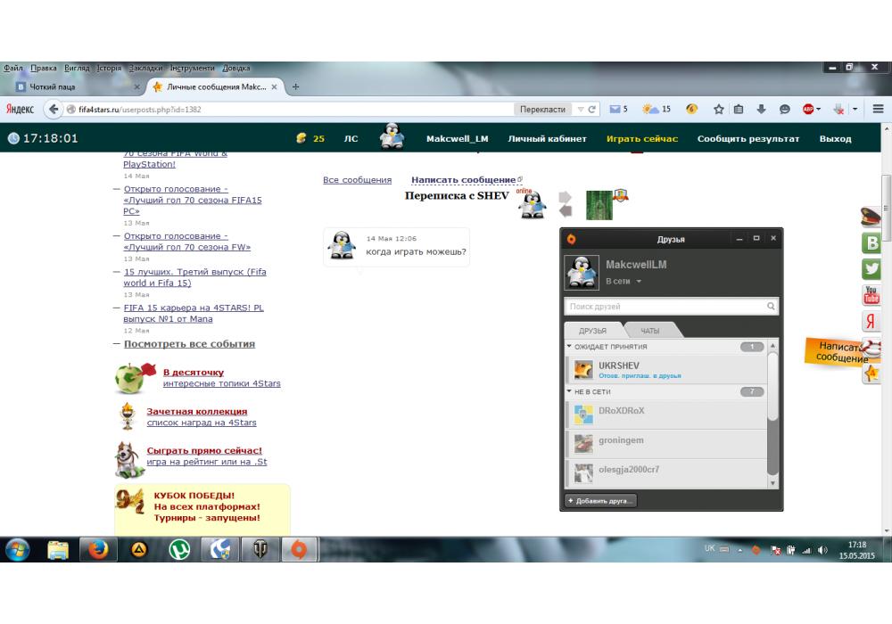
Task: Click the Firefox back arrow button
Action: click(53, 109)
